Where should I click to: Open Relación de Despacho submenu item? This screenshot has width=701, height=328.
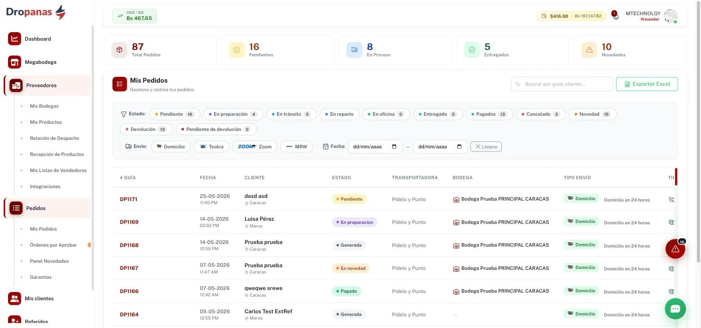[55, 139]
